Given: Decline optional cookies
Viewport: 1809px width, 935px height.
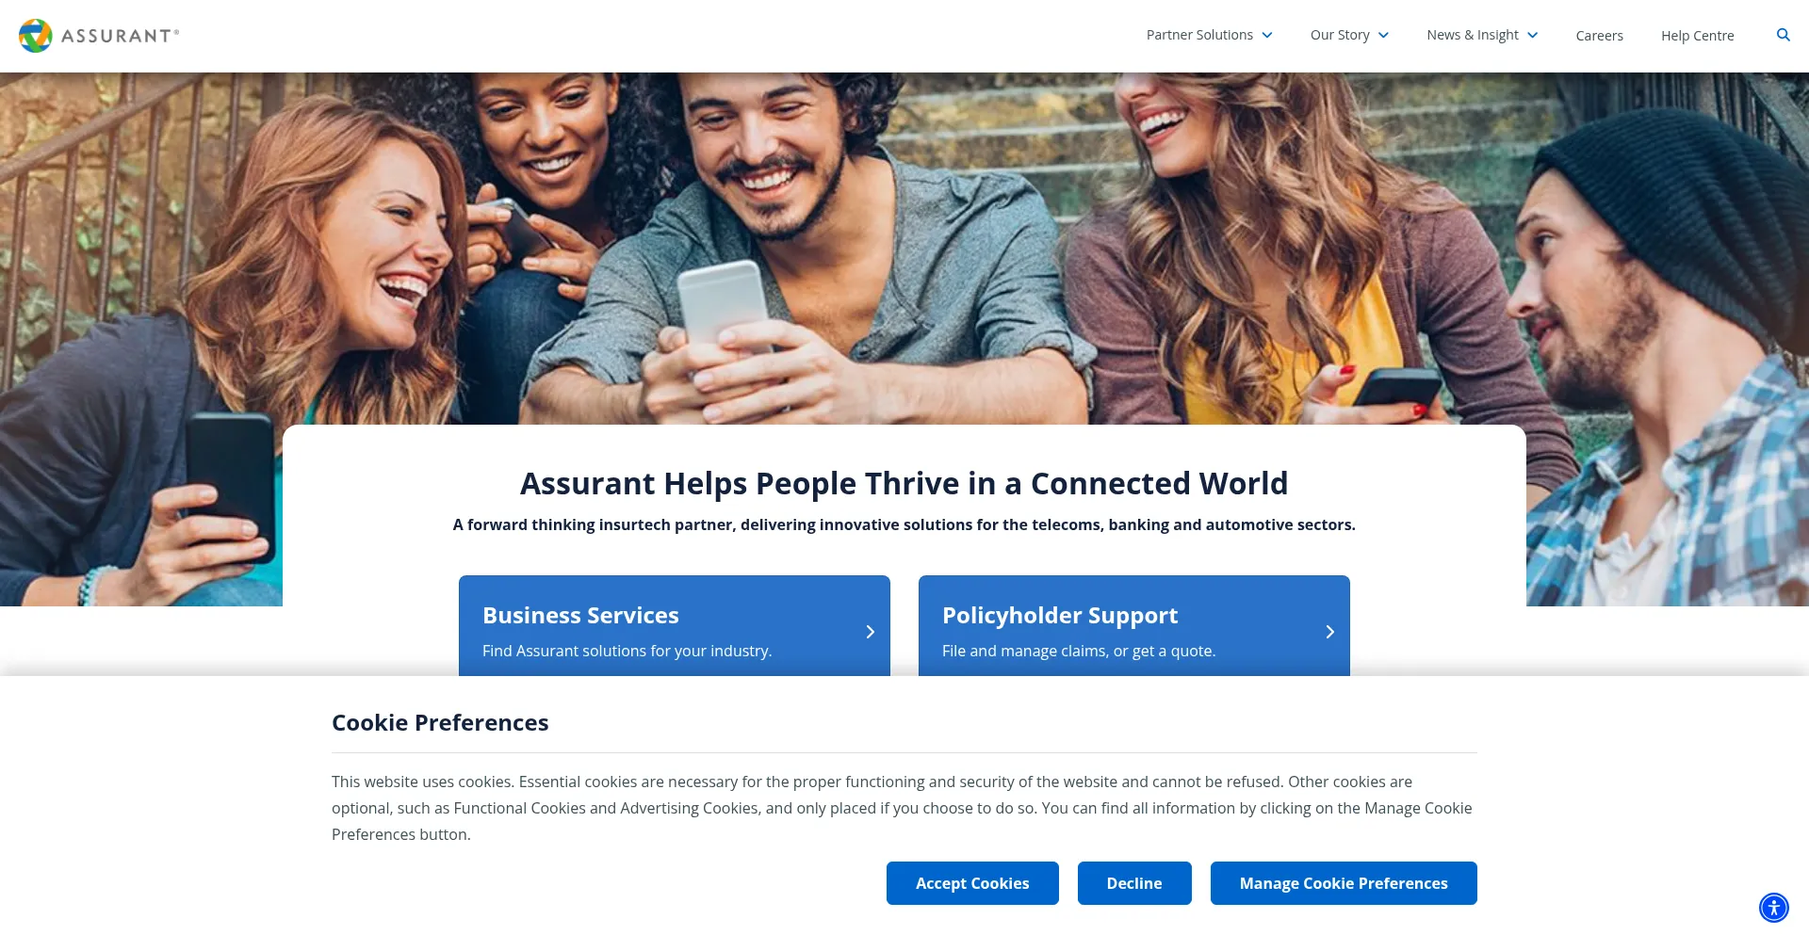Looking at the screenshot, I should (1134, 883).
